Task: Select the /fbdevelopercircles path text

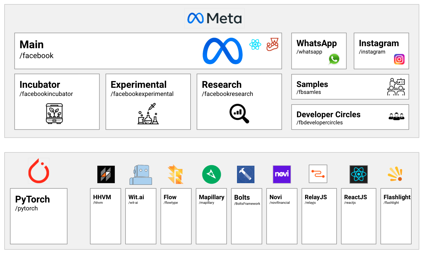Action: point(320,123)
